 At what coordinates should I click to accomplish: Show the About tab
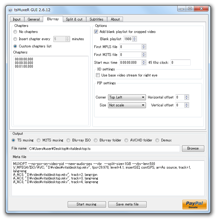(115, 19)
